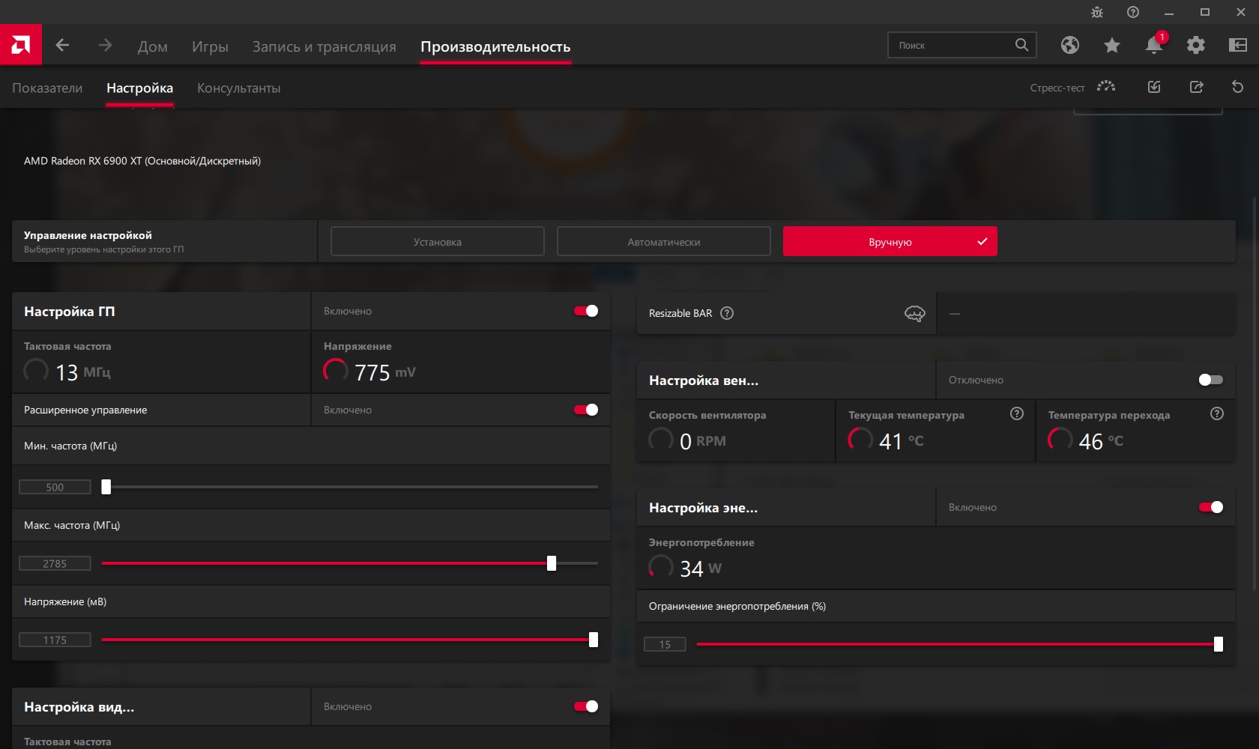The width and height of the screenshot is (1259, 749).
Task: Click the export profile icon
Action: click(x=1196, y=87)
